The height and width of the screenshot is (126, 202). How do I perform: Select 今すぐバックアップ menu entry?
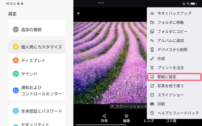(174, 13)
